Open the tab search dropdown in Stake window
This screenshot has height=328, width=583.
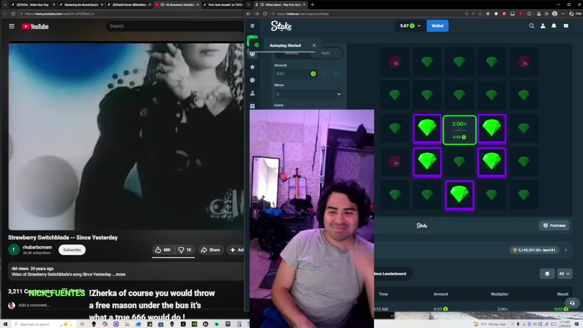[x=248, y=5]
